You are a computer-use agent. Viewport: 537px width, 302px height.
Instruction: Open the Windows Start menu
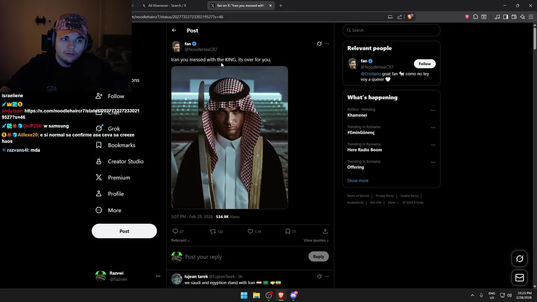(244, 295)
